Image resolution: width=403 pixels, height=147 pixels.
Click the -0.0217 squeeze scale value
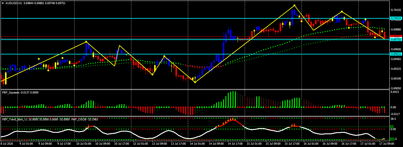[x=395, y=114]
